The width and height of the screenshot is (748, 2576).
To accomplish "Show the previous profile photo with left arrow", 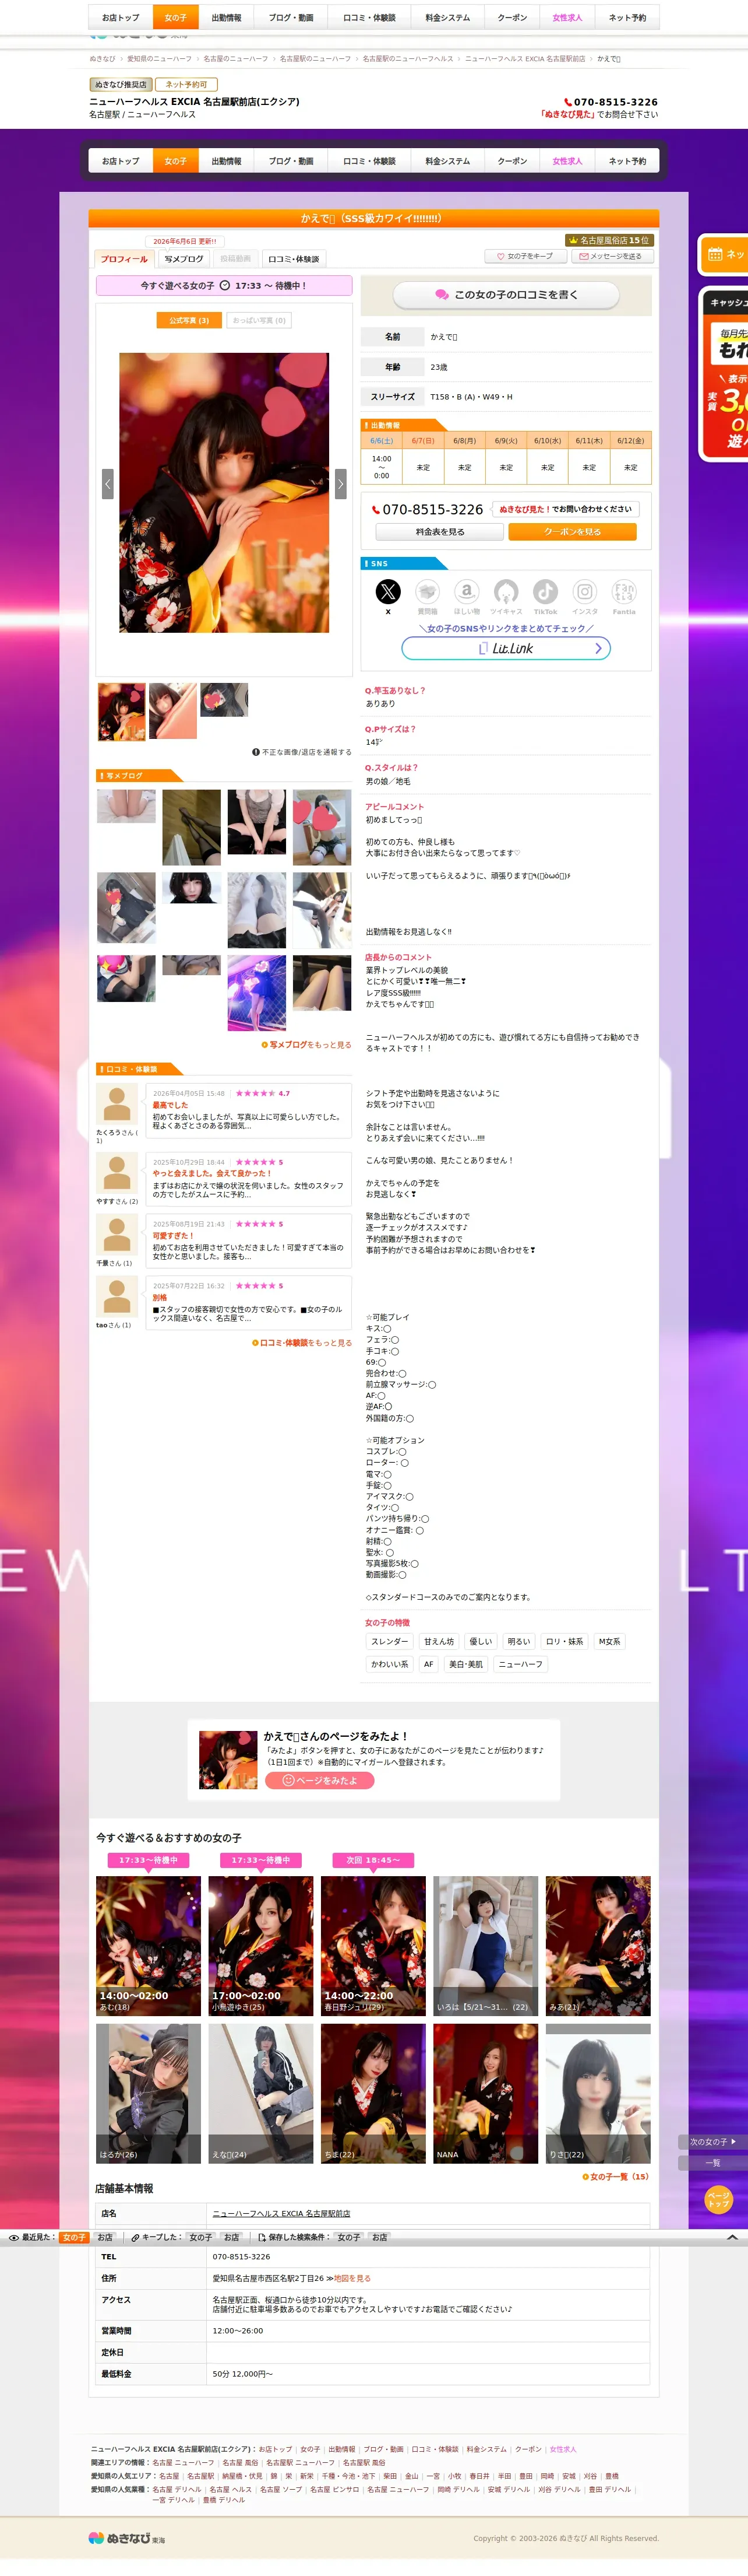I will pos(108,483).
